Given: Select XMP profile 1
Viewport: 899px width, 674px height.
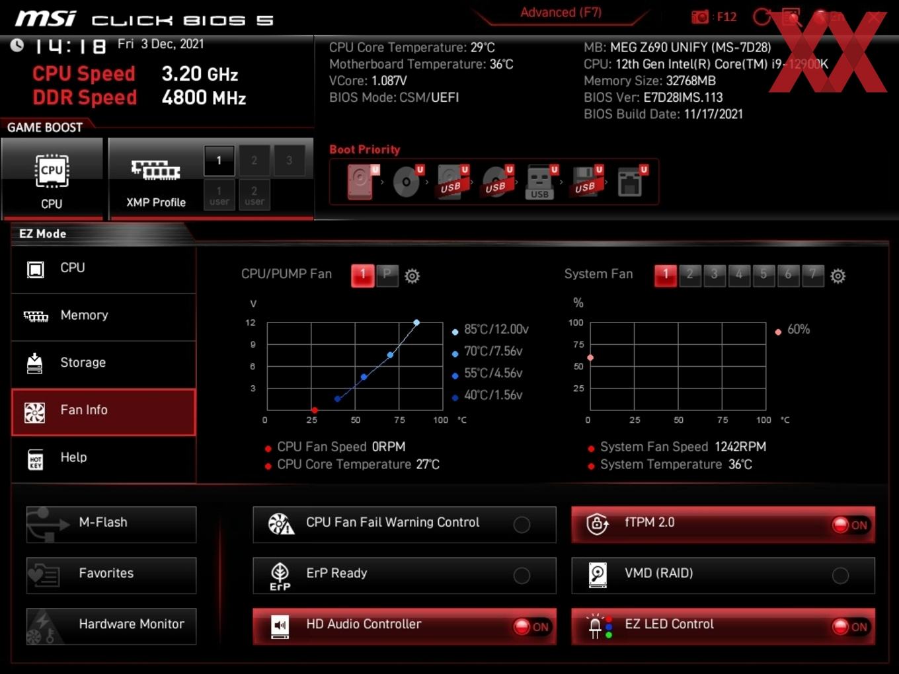Looking at the screenshot, I should click(219, 161).
